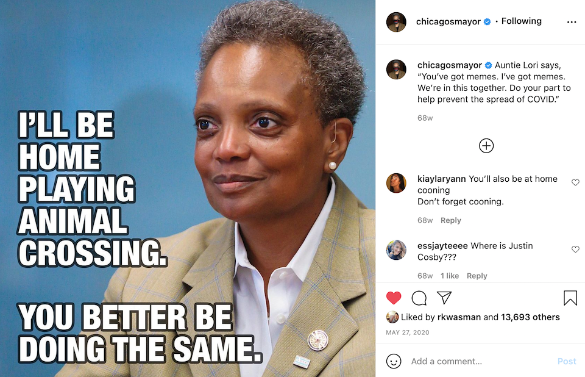Image resolution: width=585 pixels, height=377 pixels.
Task: Share the post via paper plane icon
Action: pyautogui.click(x=444, y=298)
